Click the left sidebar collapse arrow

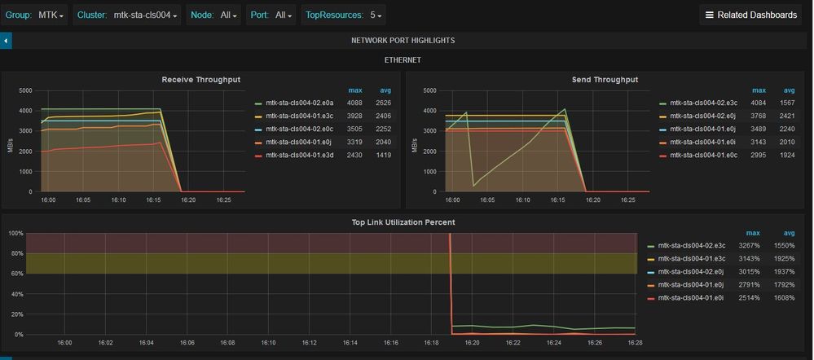(6, 40)
